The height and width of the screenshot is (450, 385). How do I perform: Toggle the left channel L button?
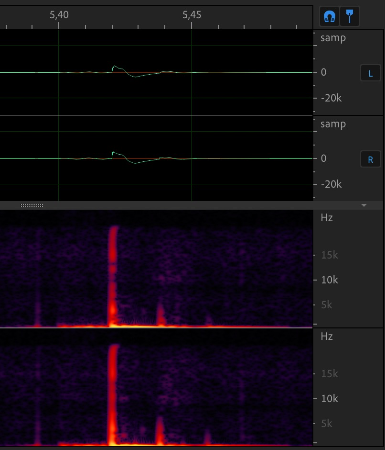click(x=370, y=73)
